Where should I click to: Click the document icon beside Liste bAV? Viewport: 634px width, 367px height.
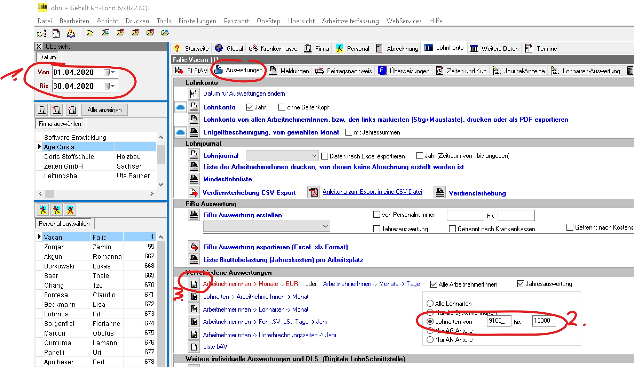click(x=194, y=347)
